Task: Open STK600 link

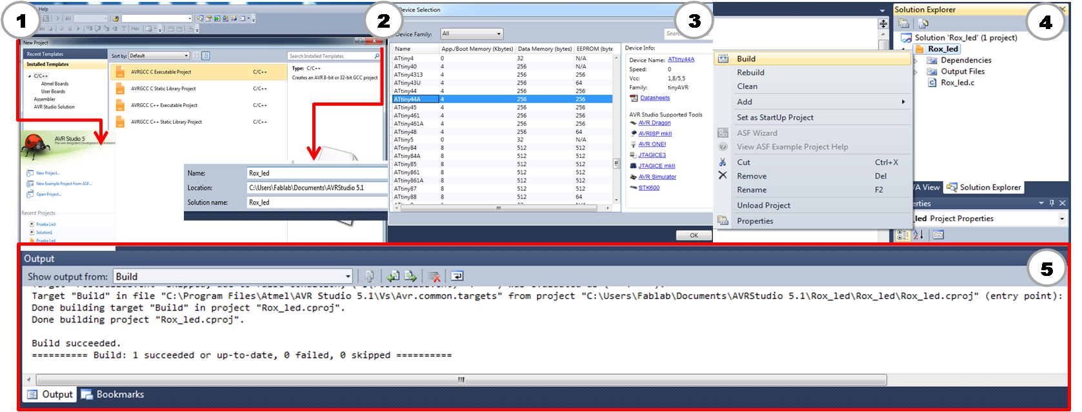Action: (x=648, y=188)
